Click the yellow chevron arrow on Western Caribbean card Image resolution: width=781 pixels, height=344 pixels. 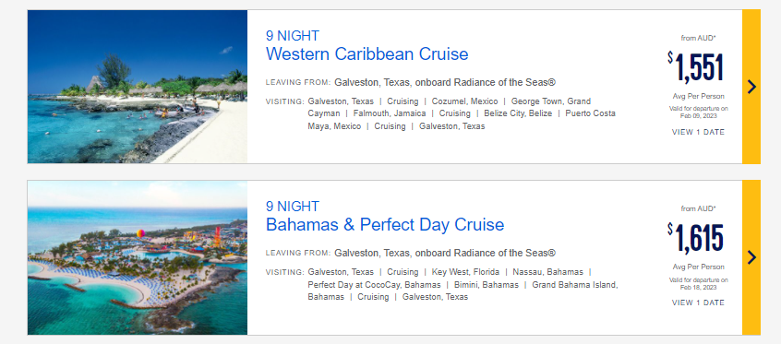(751, 87)
